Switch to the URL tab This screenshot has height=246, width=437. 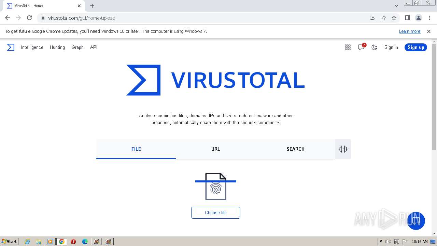click(x=215, y=149)
